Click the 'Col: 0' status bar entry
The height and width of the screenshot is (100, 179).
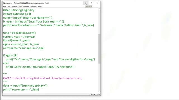(x=98, y=94)
